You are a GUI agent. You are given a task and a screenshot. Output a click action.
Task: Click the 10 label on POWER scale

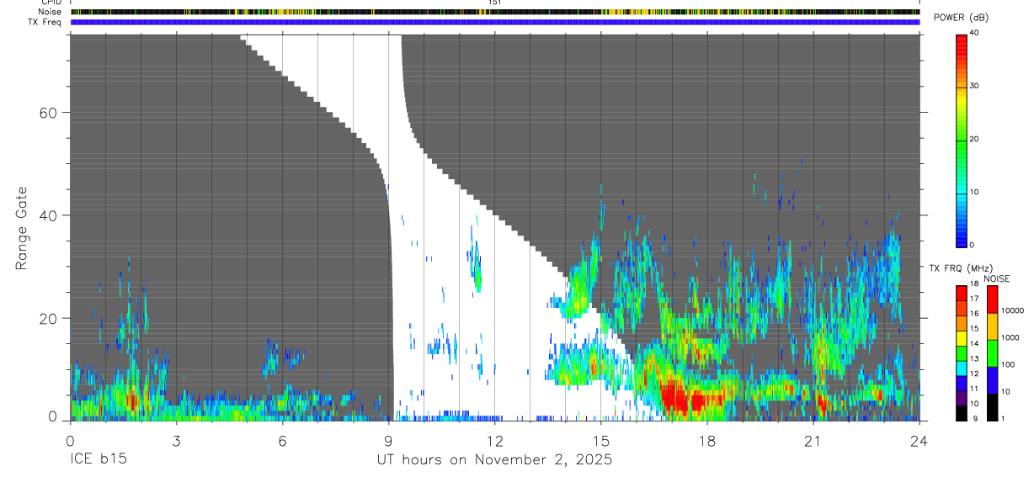tap(975, 193)
